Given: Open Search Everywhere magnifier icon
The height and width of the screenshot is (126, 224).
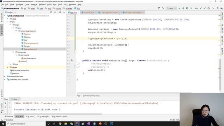Looking at the screenshot, I should click(x=218, y=8).
